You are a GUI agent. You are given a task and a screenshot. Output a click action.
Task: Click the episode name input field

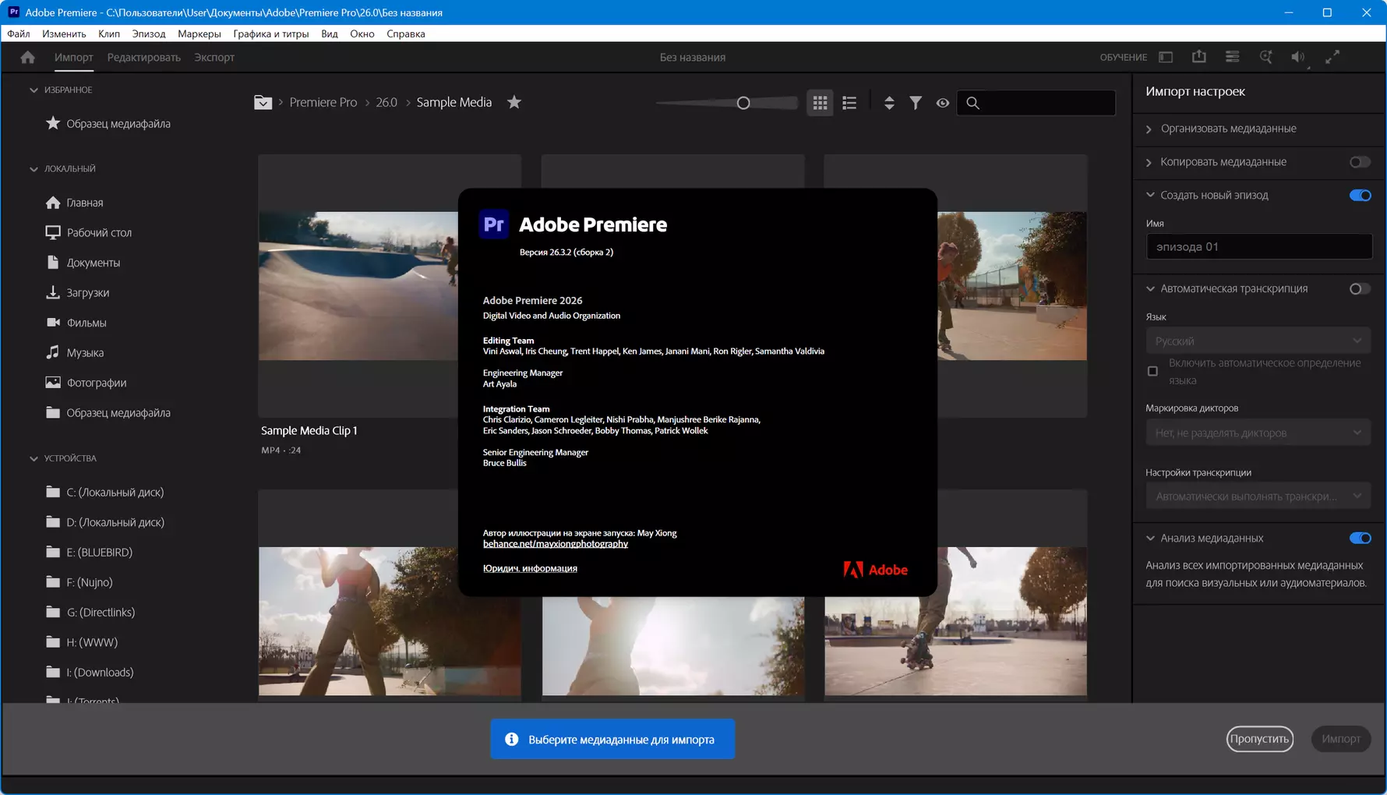pos(1258,247)
